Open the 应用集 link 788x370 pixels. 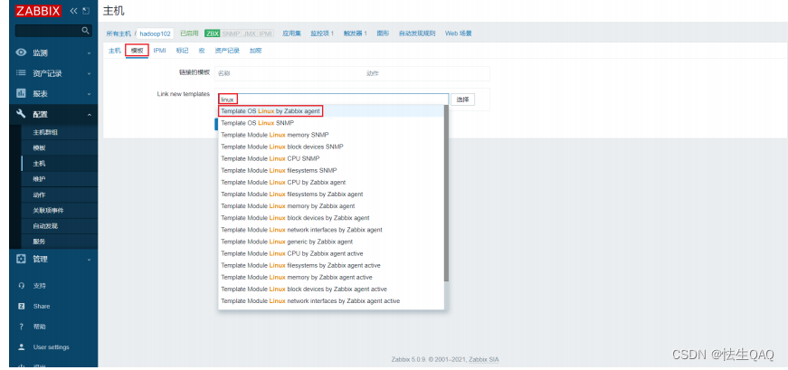coord(291,33)
